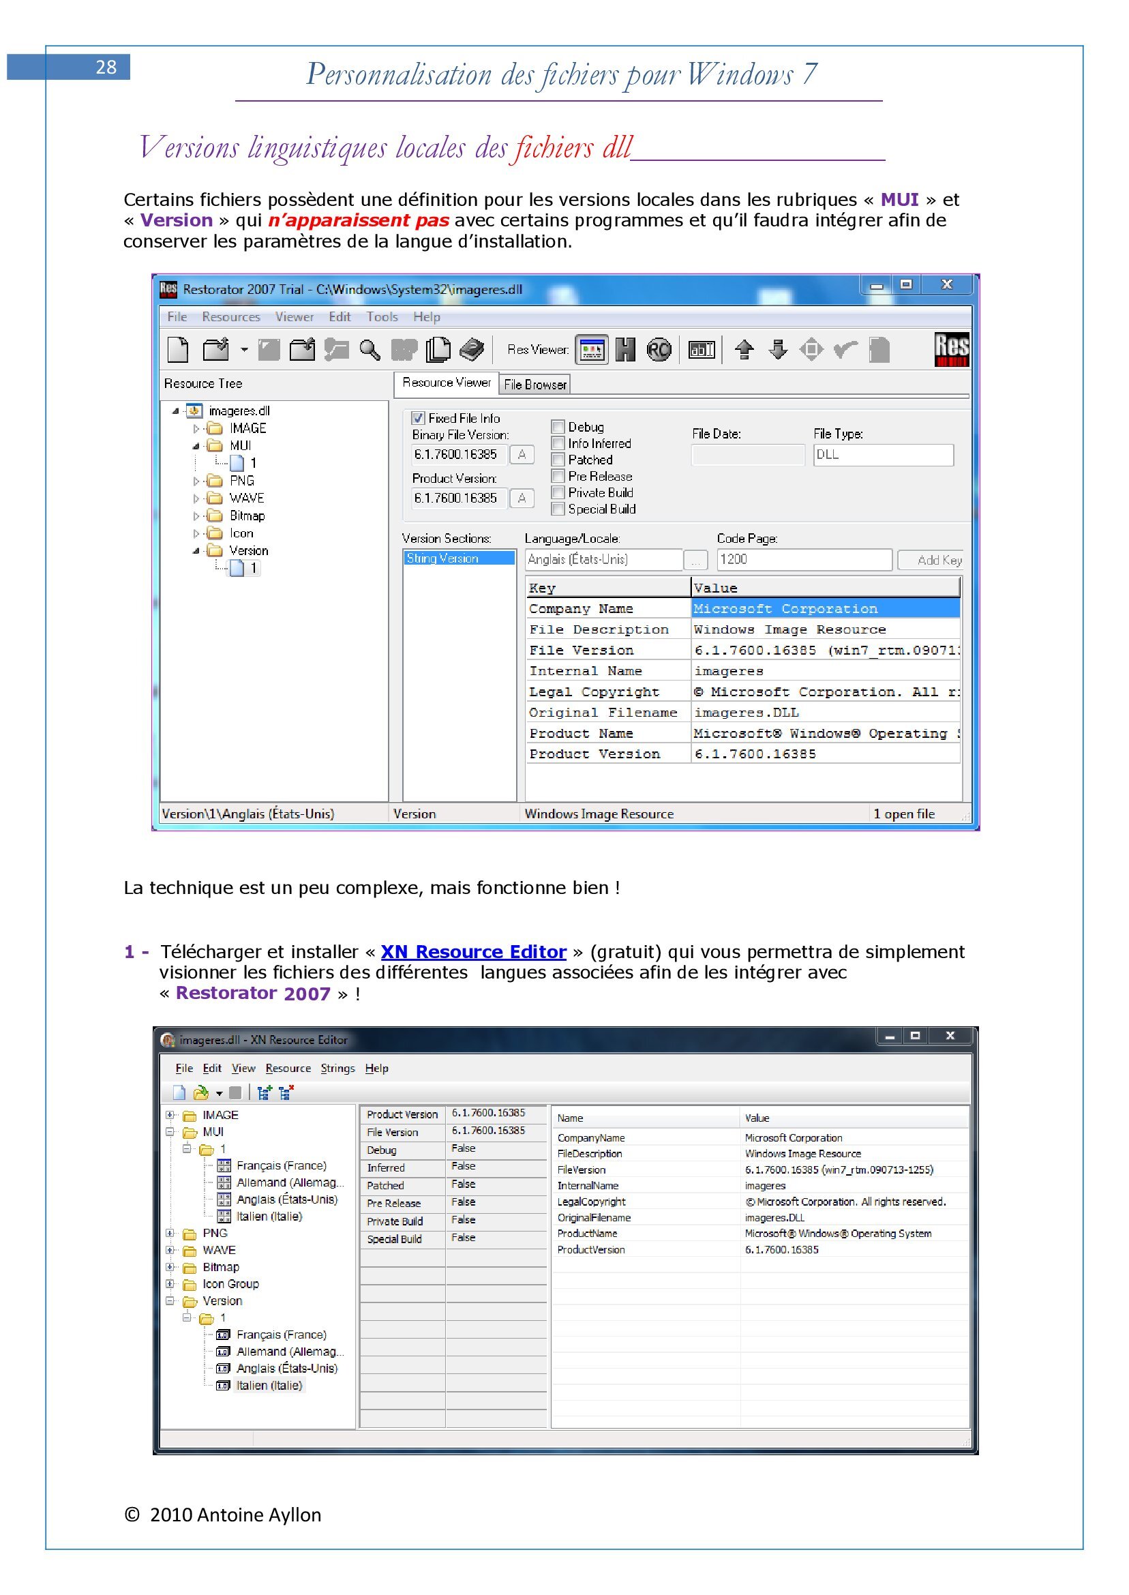Select Anglais (États-Unis) under MUI in XN tree

click(286, 1199)
